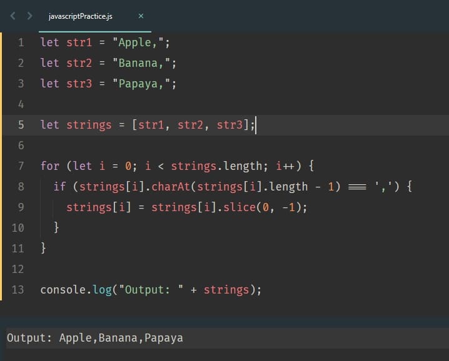Click the closing brace on line 11
Screen dimensions: 449x361
point(43,249)
